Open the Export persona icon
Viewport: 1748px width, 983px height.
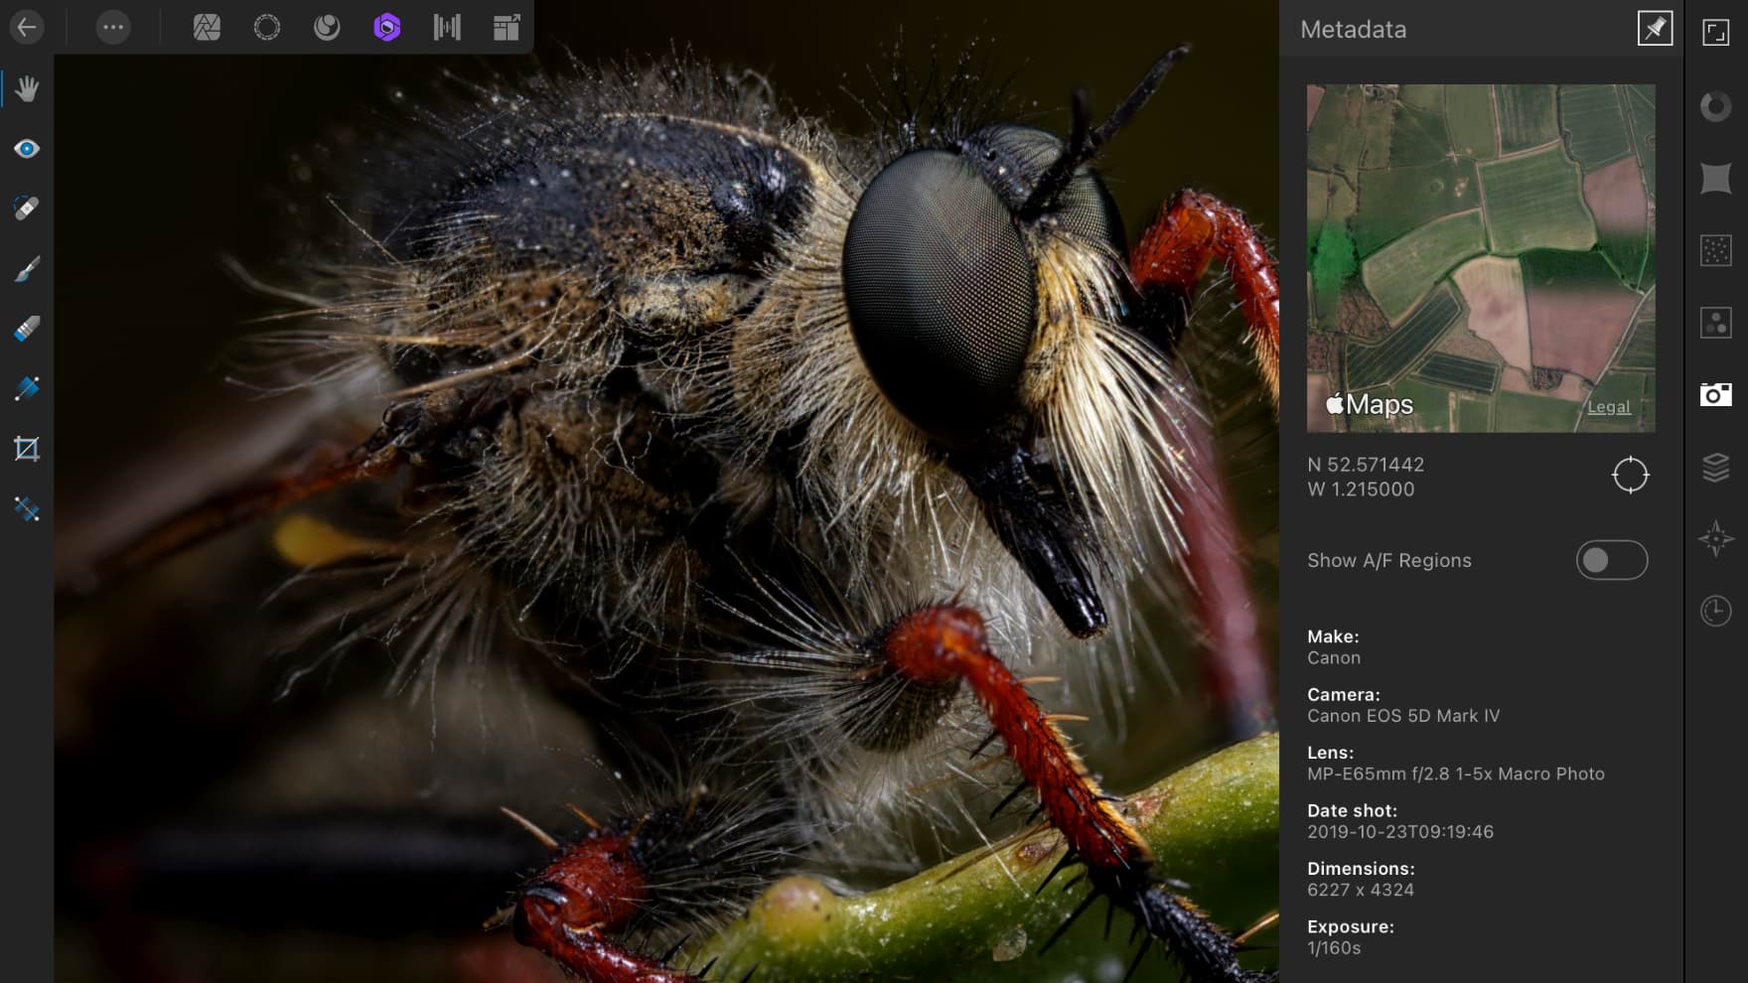click(507, 27)
